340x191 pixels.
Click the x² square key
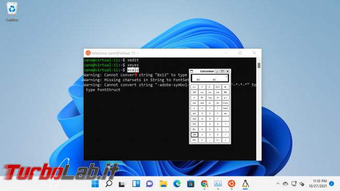click(202, 87)
